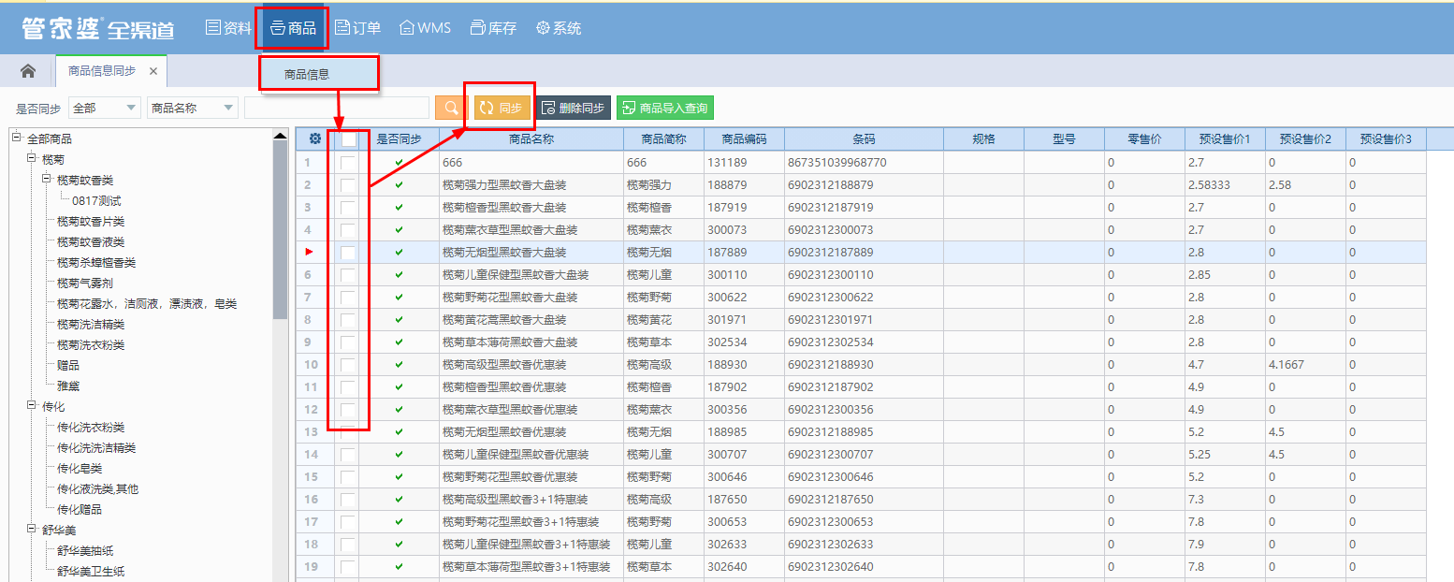The height and width of the screenshot is (582, 1454).
Task: Check the box for 榄菊强力型黑蚊香大盘装
Action: pos(348,185)
